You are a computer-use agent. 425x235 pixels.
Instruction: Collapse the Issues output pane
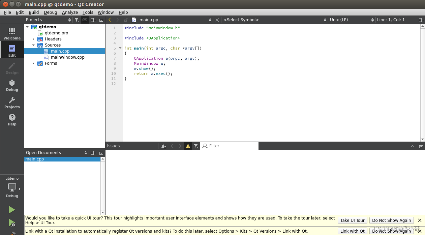(413, 146)
